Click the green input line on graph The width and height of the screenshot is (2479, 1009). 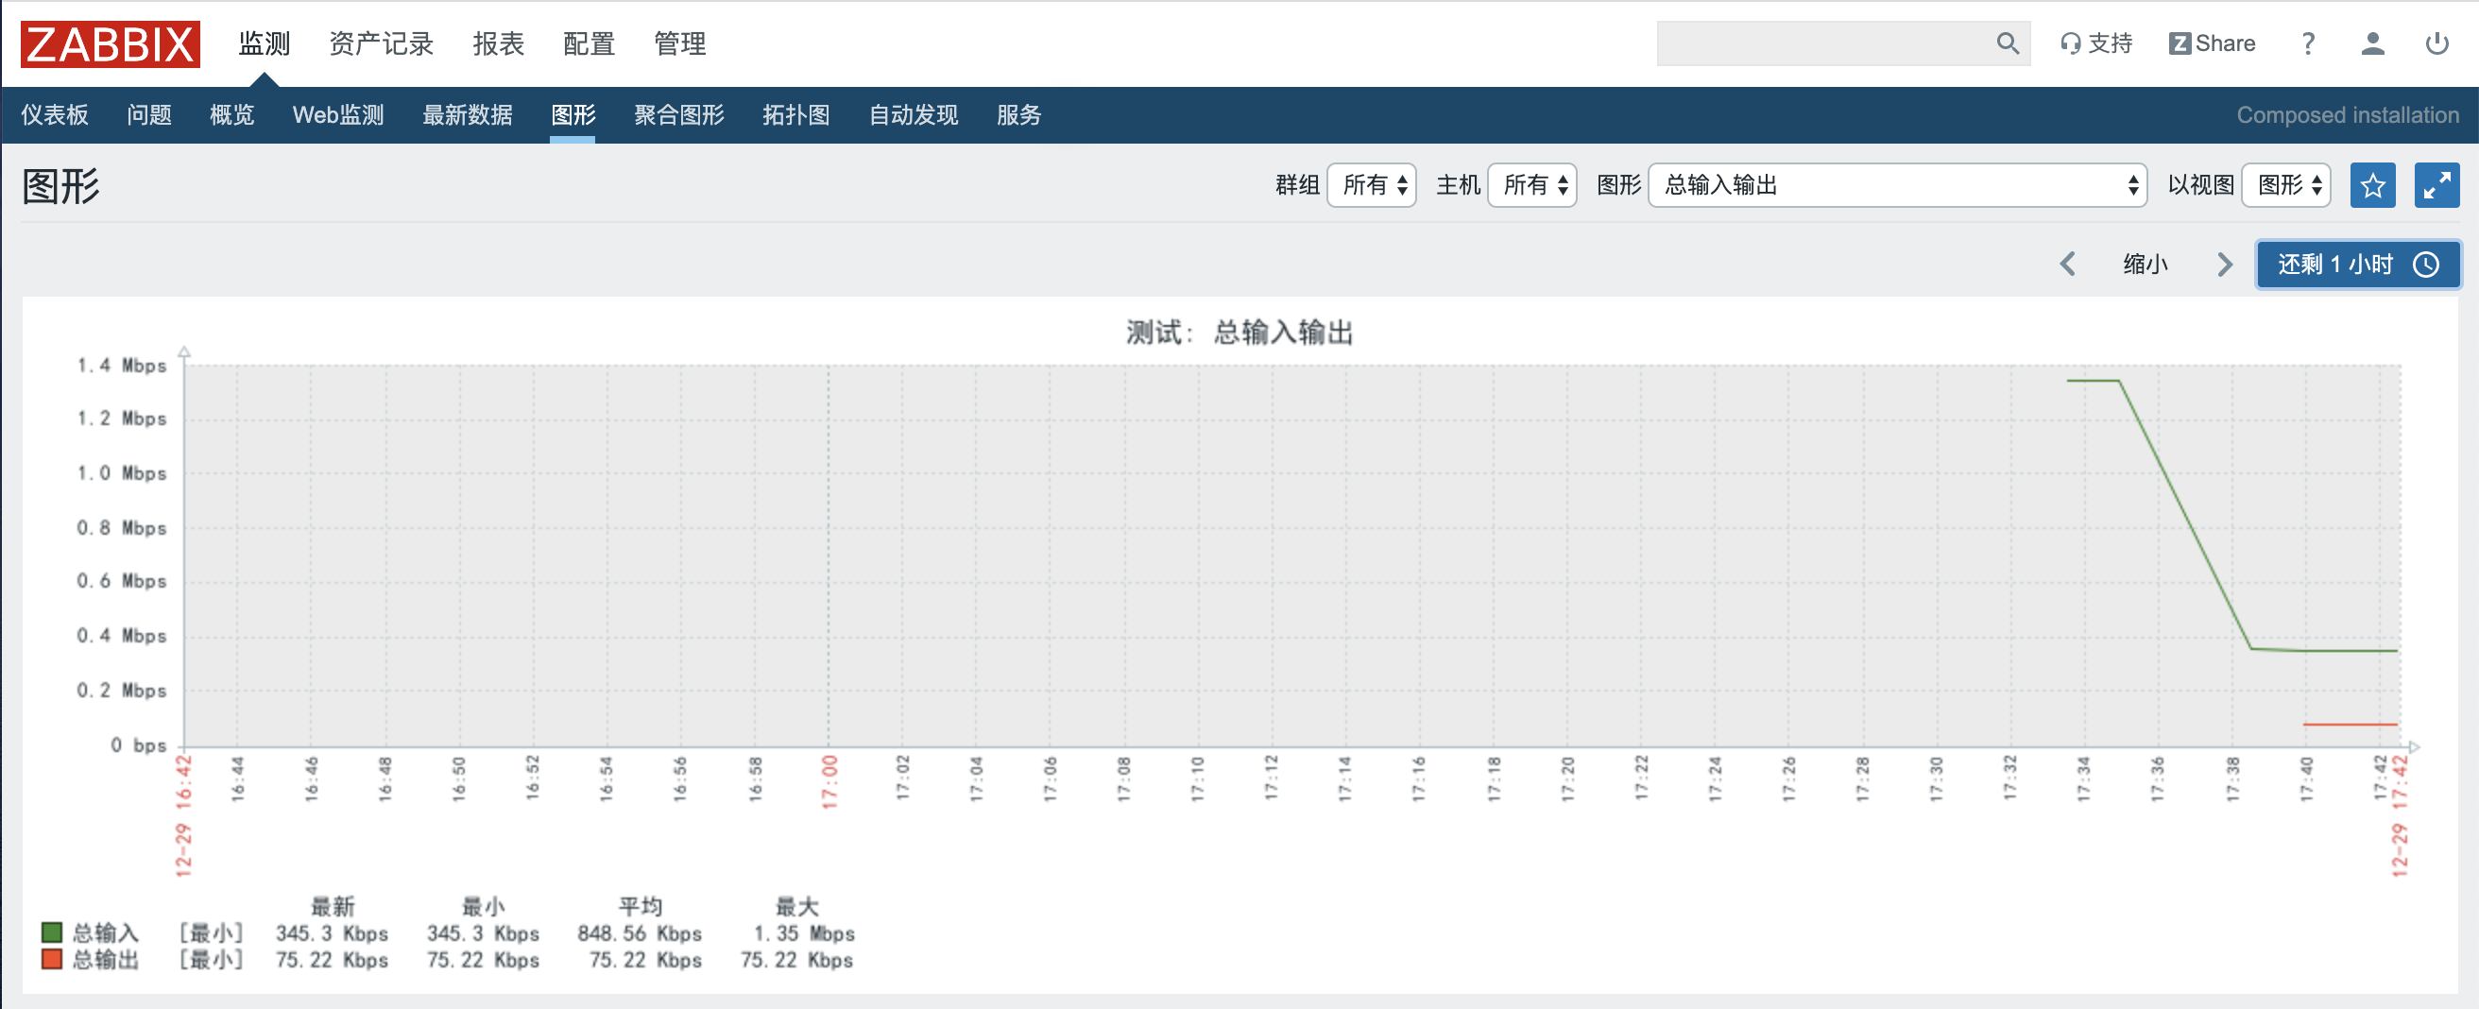pos(2184,515)
